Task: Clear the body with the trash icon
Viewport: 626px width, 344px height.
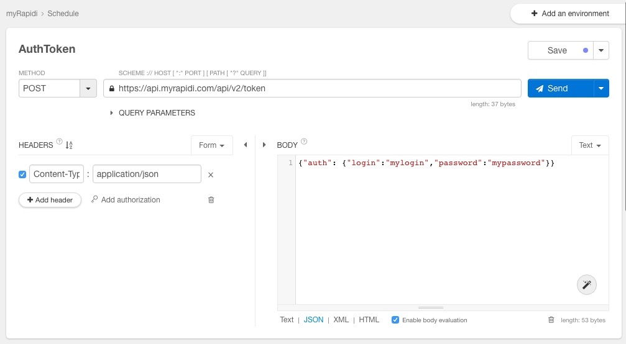Action: click(x=551, y=320)
